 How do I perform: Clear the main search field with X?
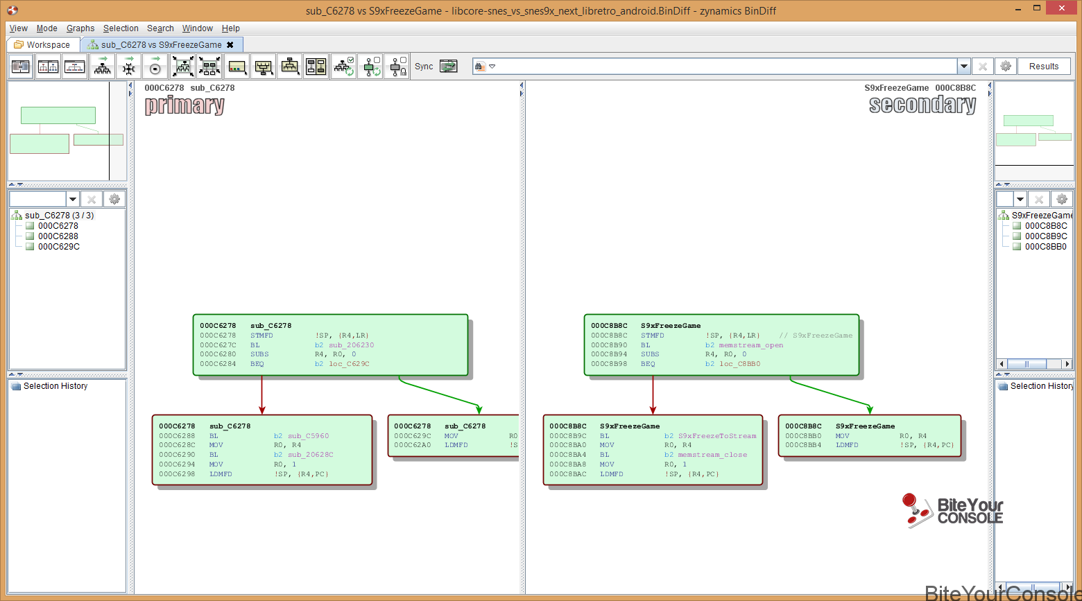[982, 67]
